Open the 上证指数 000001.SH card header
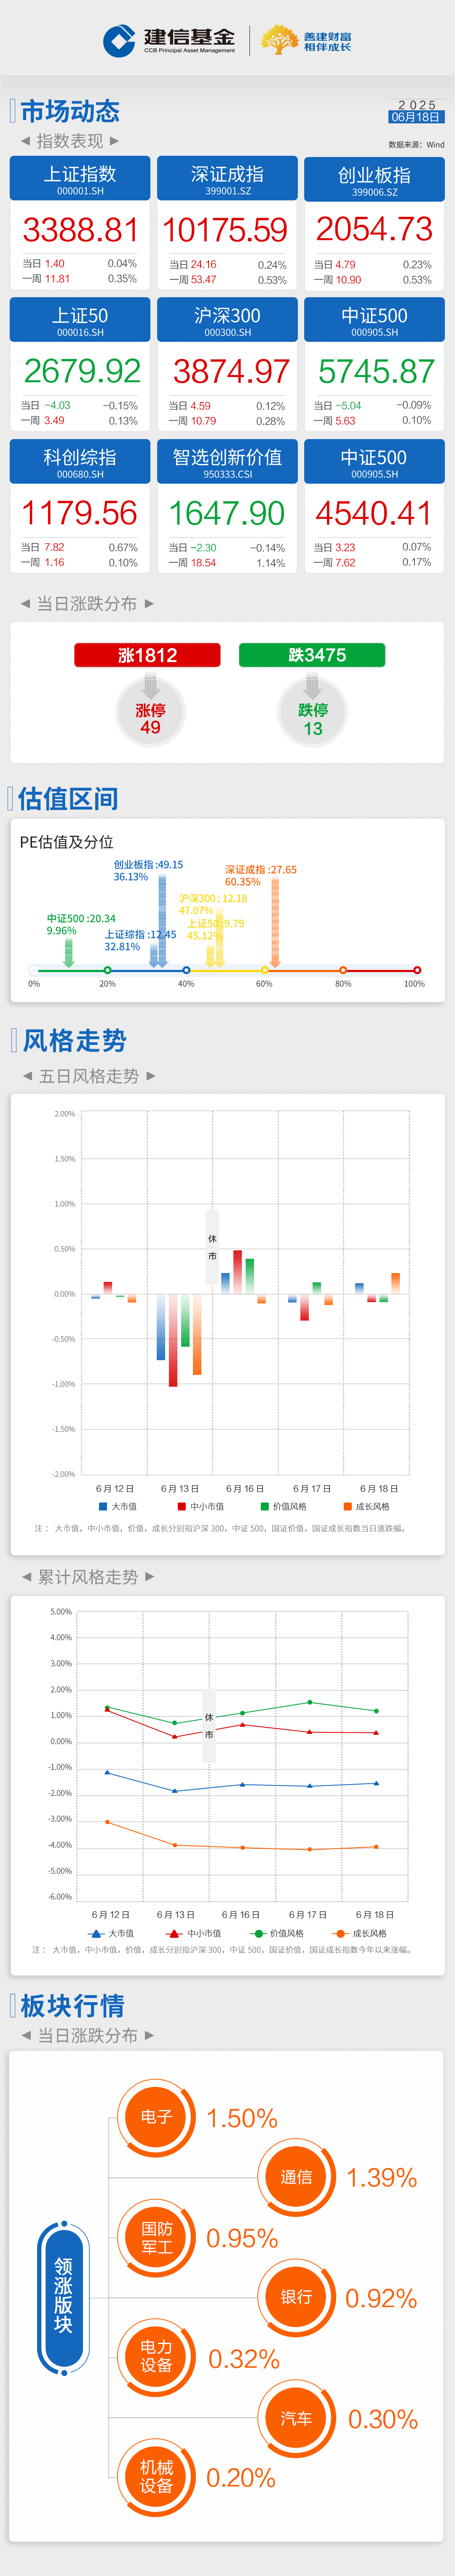 80,178
